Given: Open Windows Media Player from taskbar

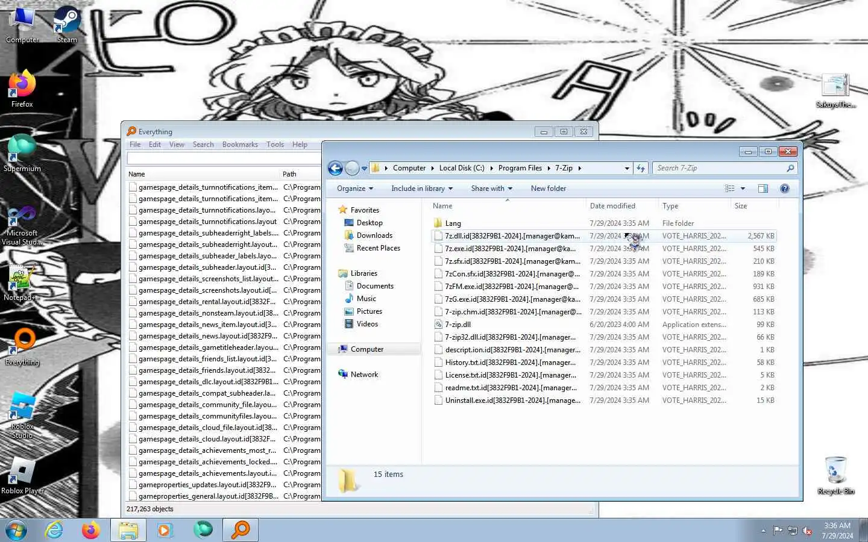Looking at the screenshot, I should tap(165, 530).
